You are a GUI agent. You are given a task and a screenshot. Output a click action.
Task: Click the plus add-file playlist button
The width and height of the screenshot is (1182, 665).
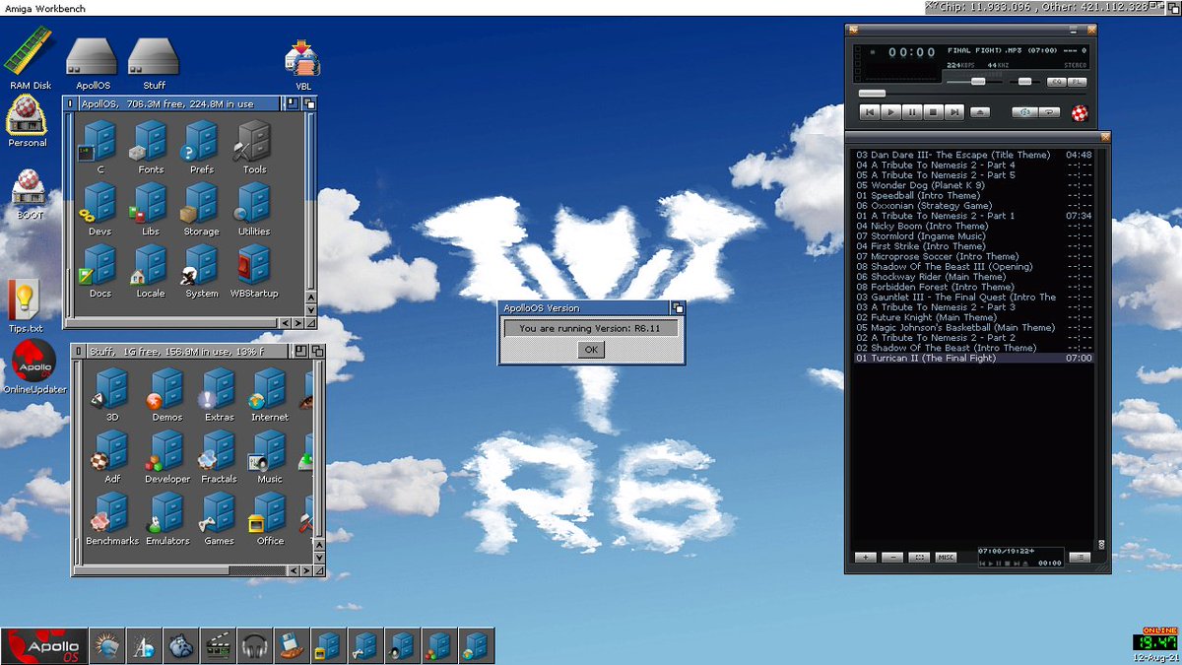(x=866, y=558)
